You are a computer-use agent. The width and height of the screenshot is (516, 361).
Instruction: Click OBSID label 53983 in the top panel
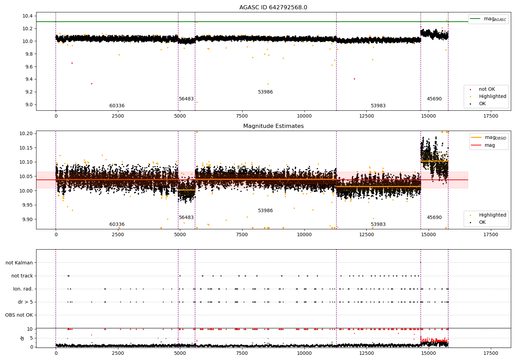[x=378, y=106]
